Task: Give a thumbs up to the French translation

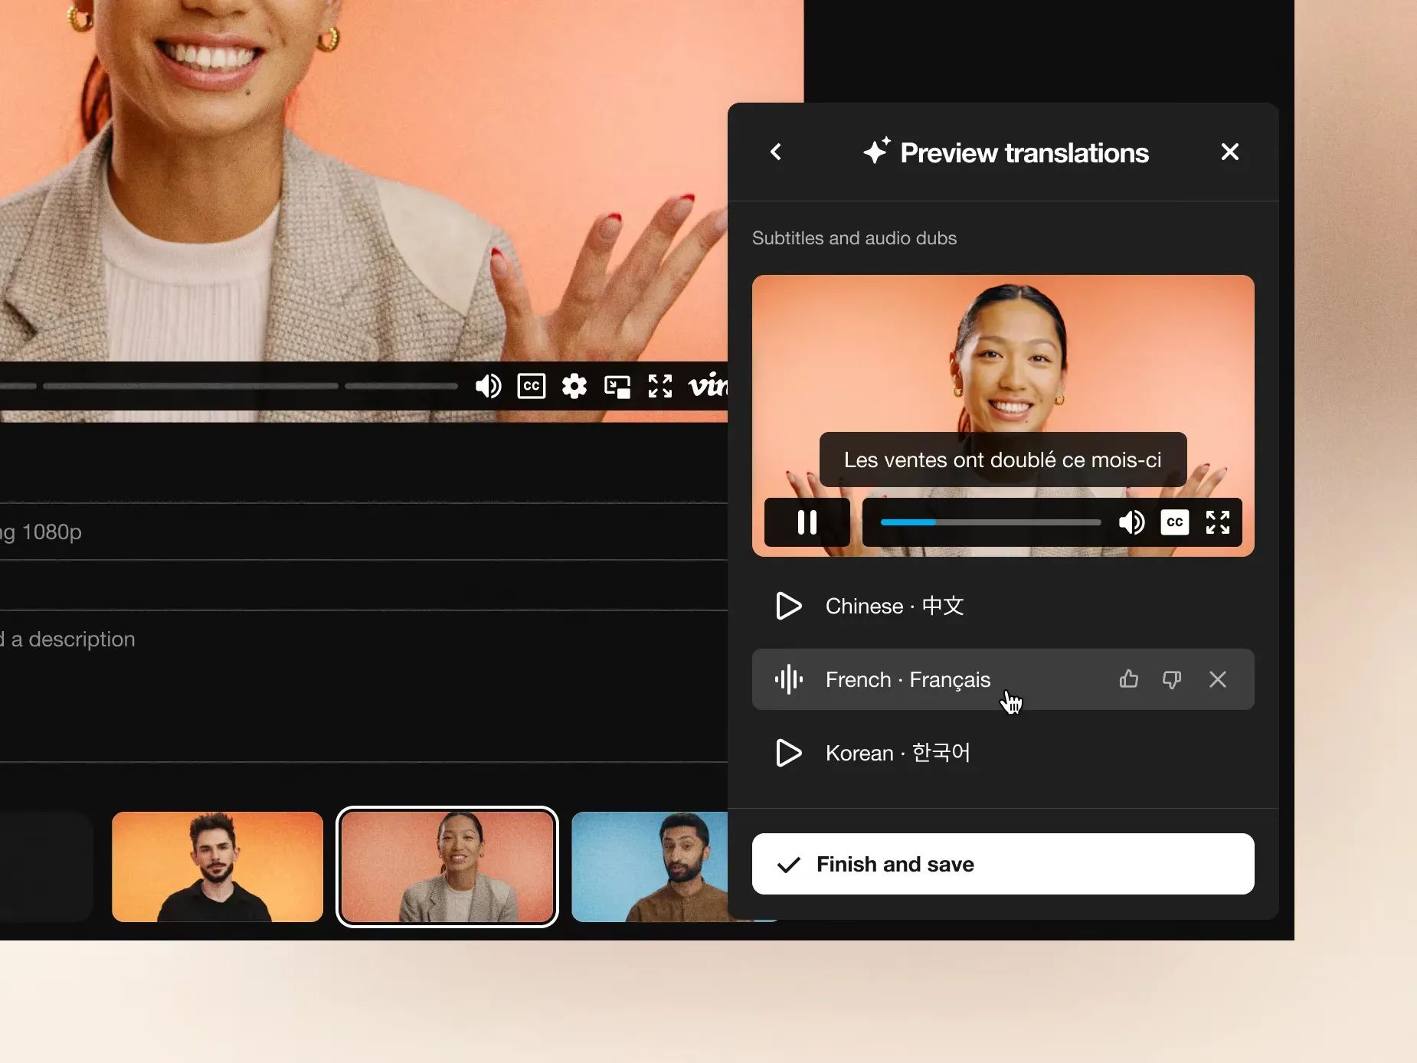Action: 1128,679
